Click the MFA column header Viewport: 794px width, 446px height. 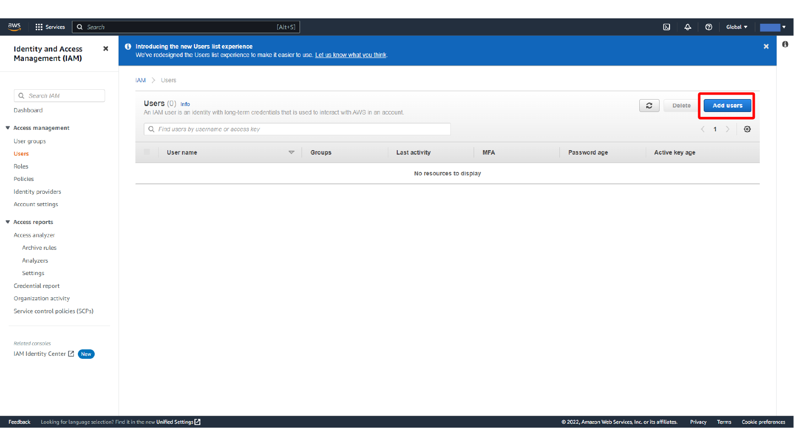[x=489, y=153]
